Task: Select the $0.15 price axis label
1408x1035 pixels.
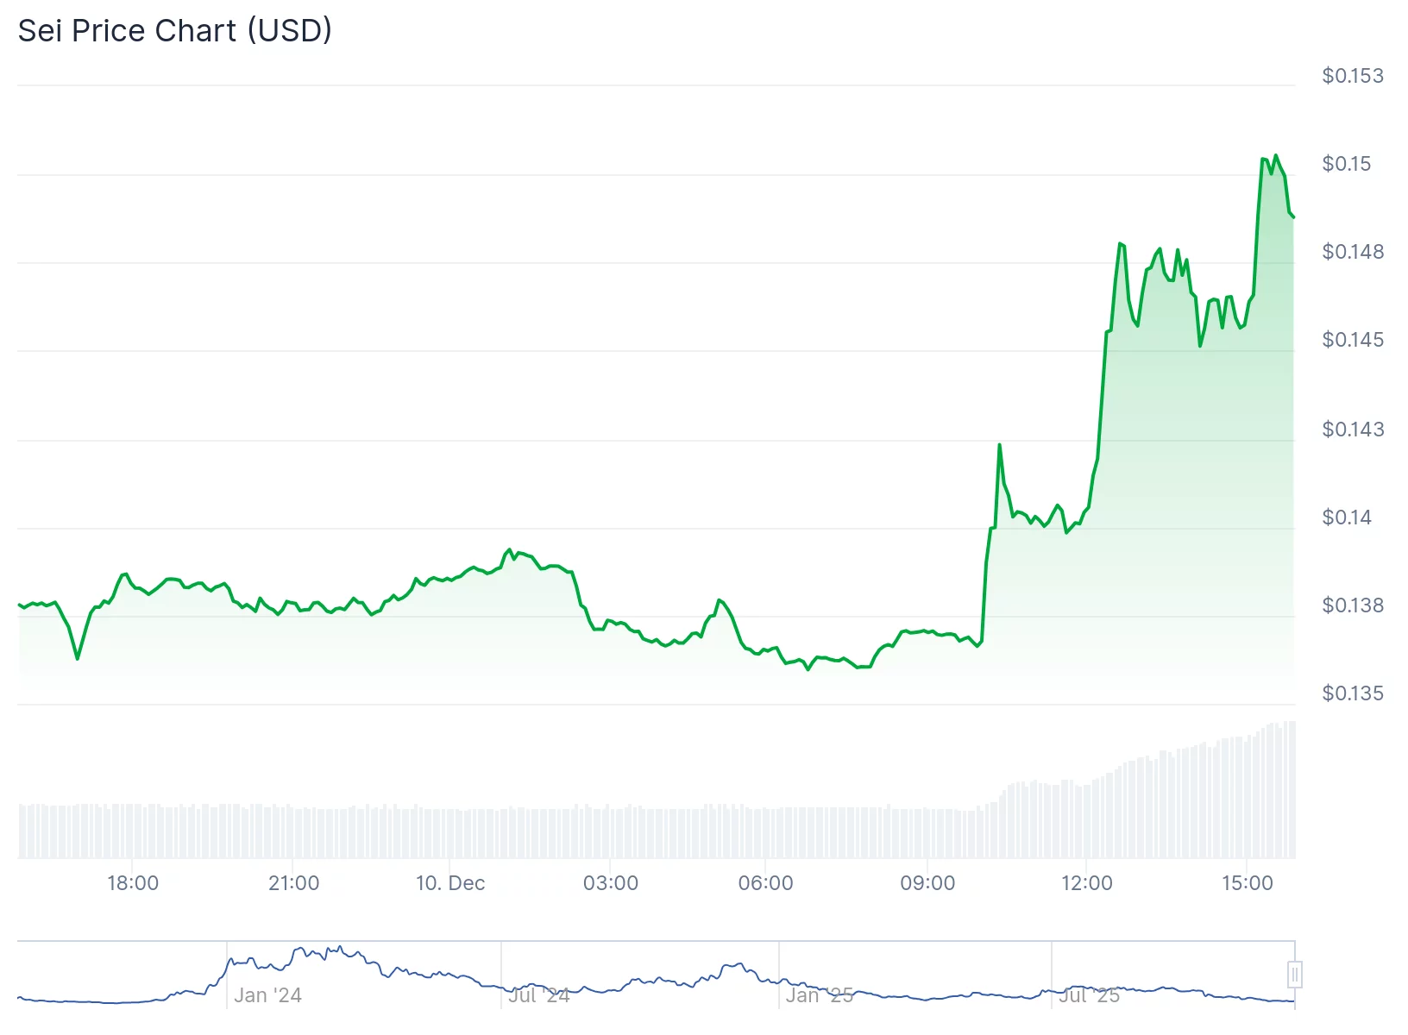Action: pyautogui.click(x=1348, y=164)
